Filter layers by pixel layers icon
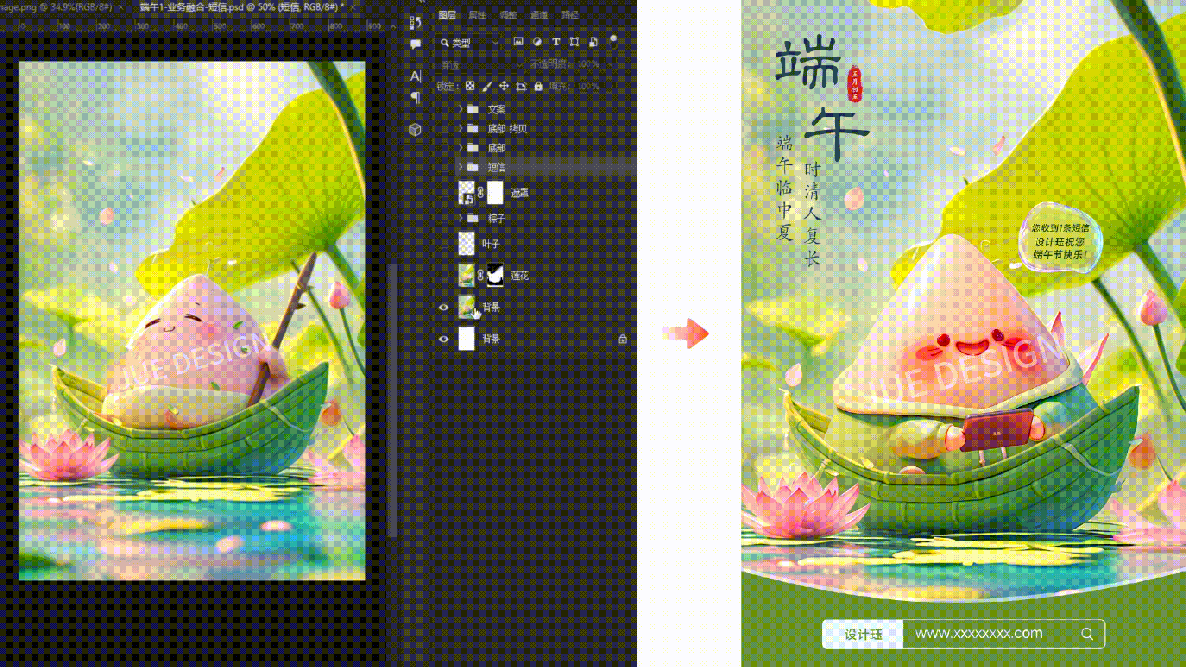Viewport: 1186px width, 667px height. coord(518,42)
